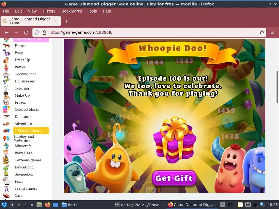The height and width of the screenshot is (209, 279).
Task: Click the scissors Hairdresser icon
Action: coord(6,81)
